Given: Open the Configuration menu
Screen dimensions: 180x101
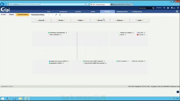Looking at the screenshot, I should (x=137, y=12).
